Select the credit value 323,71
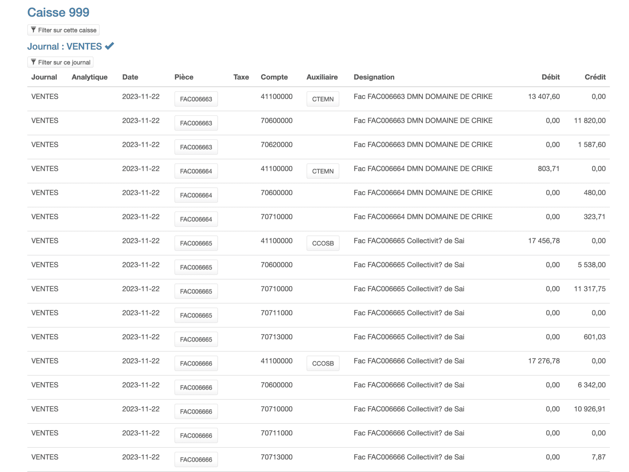Image resolution: width=629 pixels, height=472 pixels. (x=595, y=217)
